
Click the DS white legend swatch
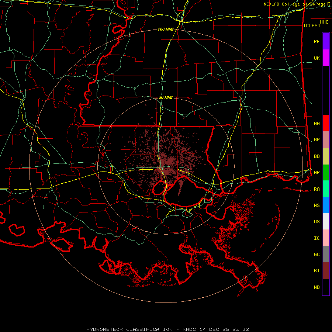point(326,221)
